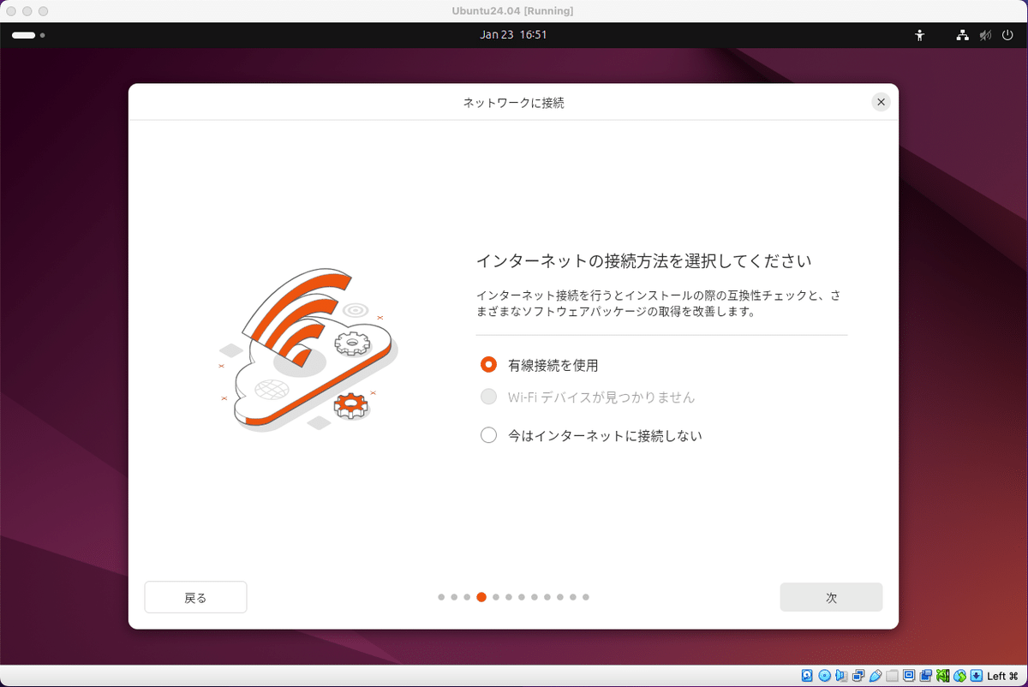Click the VirtualBox shared folders icon
The height and width of the screenshot is (687, 1028).
892,676
